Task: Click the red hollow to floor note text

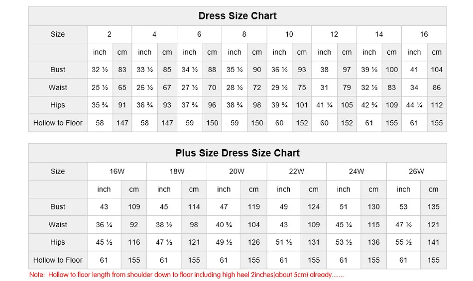Action: [187, 275]
